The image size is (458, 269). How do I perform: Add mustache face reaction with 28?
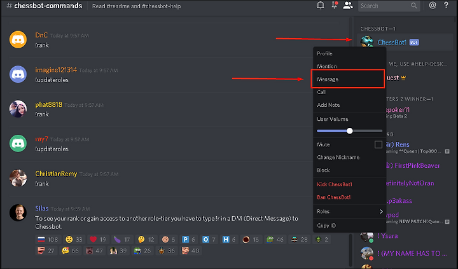[x=300, y=240]
